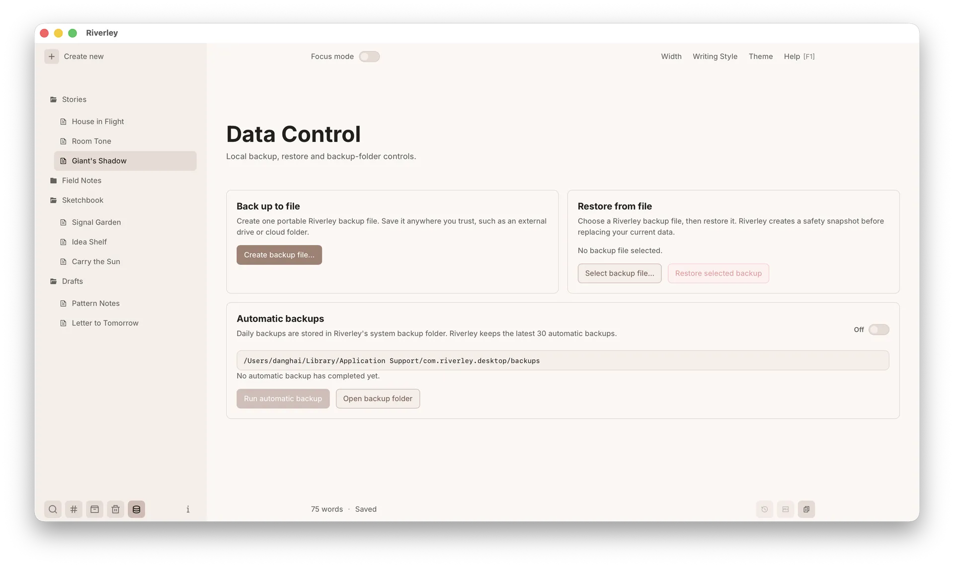
Task: Open the Idea Shelf note
Action: click(x=89, y=242)
